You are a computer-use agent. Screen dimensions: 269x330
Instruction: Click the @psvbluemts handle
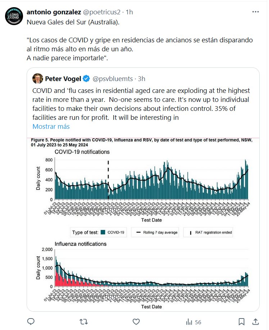click(114, 78)
